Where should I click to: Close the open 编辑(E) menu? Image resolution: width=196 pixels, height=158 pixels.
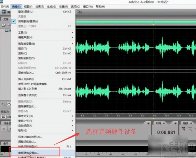pyautogui.click(x=16, y=7)
